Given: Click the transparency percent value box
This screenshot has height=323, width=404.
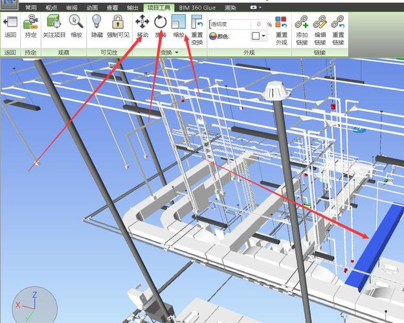Looking at the screenshot, I should [x=258, y=25].
